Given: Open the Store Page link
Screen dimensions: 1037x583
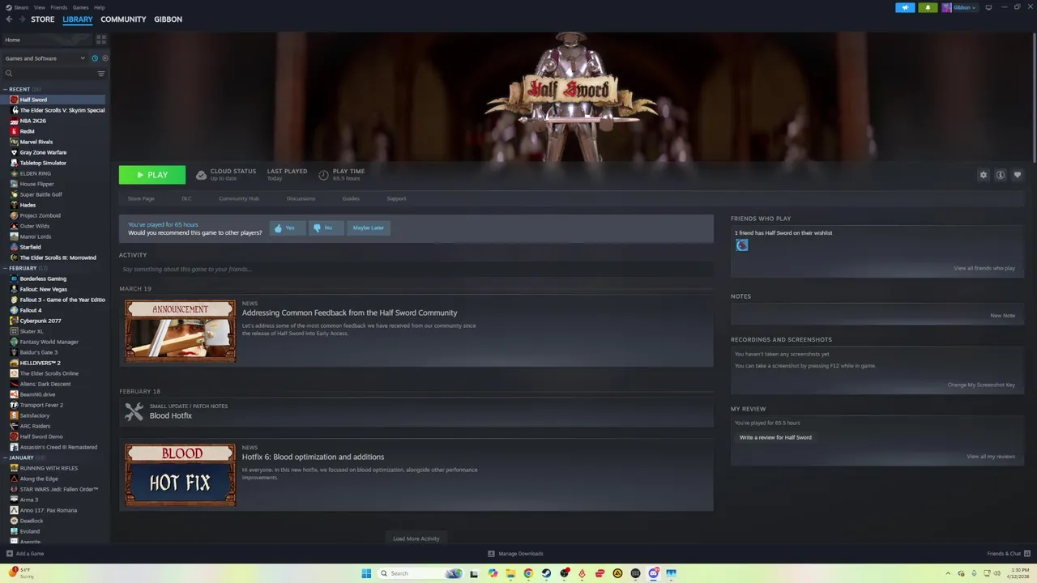Looking at the screenshot, I should pos(141,198).
